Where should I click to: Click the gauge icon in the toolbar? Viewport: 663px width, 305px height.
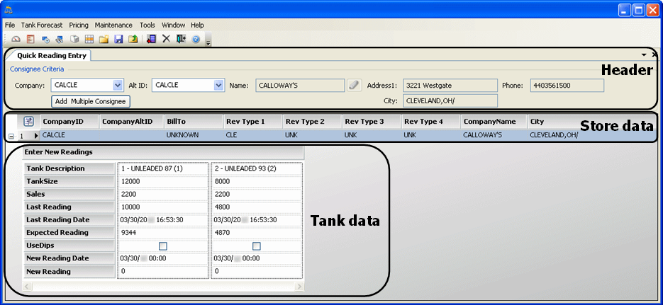(16, 39)
